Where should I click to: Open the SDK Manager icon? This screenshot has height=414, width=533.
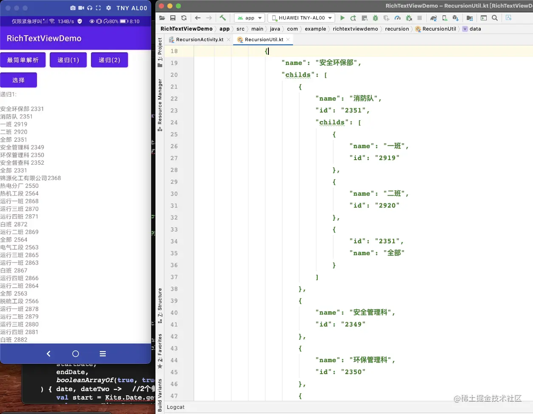tap(456, 18)
